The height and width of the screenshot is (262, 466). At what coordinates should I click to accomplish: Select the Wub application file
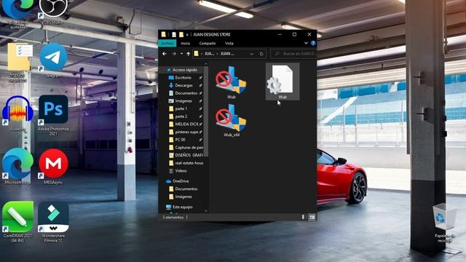231,82
